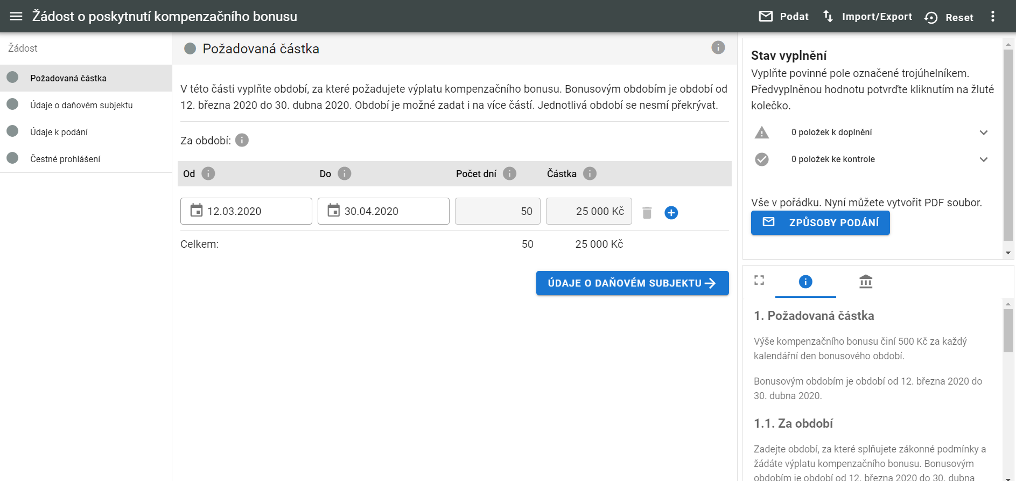
Task: Expand the položek ke kontrole list
Action: tap(983, 159)
